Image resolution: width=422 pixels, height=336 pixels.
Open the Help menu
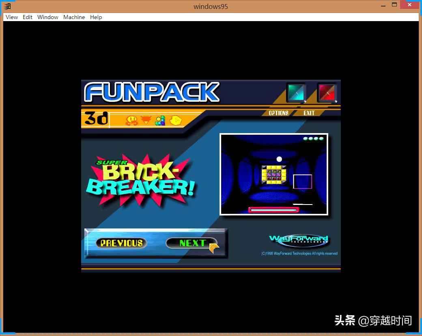[x=96, y=17]
